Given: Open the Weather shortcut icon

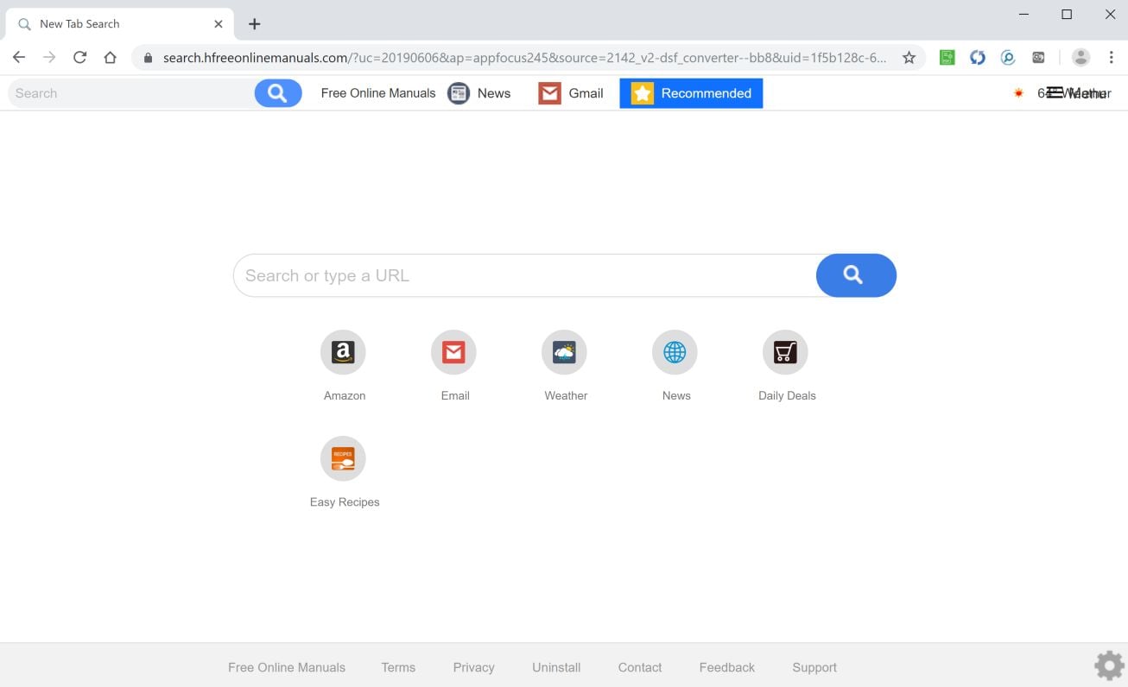Looking at the screenshot, I should [x=564, y=352].
